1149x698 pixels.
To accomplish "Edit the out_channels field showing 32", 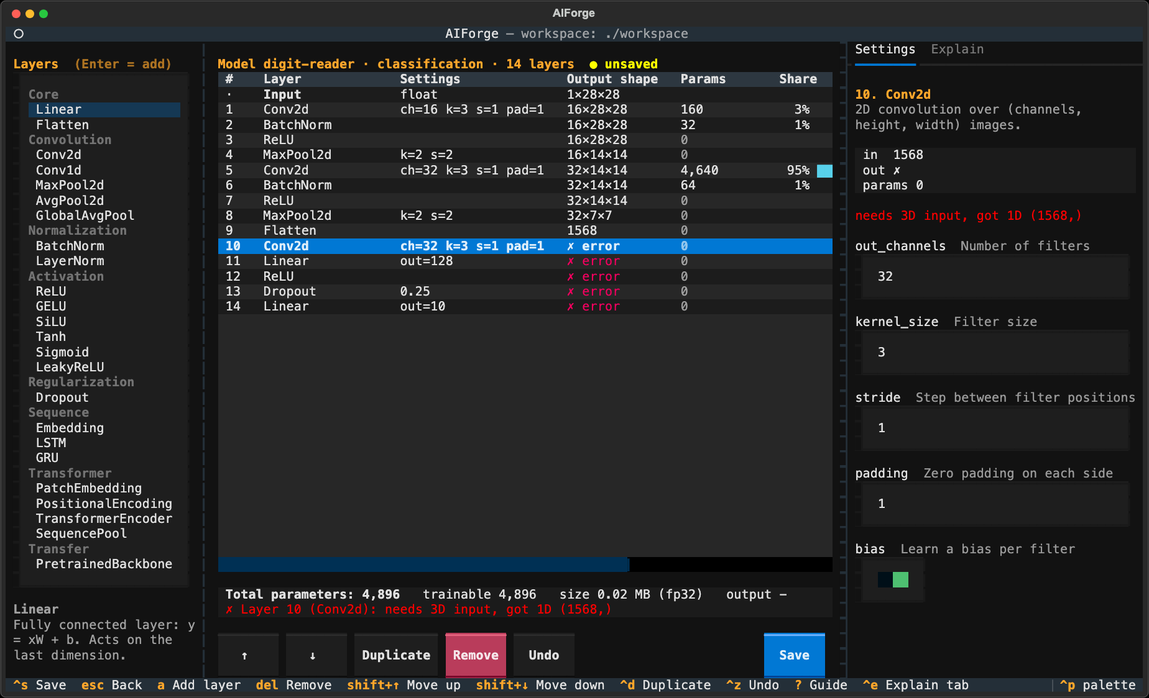I will tap(995, 276).
